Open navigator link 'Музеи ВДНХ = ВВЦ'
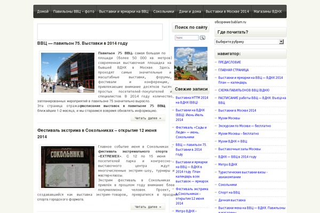Image resolution: width=320 pixels, height=213 pixels. coord(233,141)
